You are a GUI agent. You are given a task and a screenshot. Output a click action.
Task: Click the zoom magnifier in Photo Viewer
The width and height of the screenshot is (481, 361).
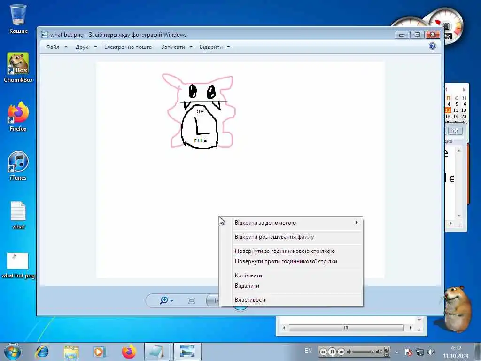pos(164,300)
